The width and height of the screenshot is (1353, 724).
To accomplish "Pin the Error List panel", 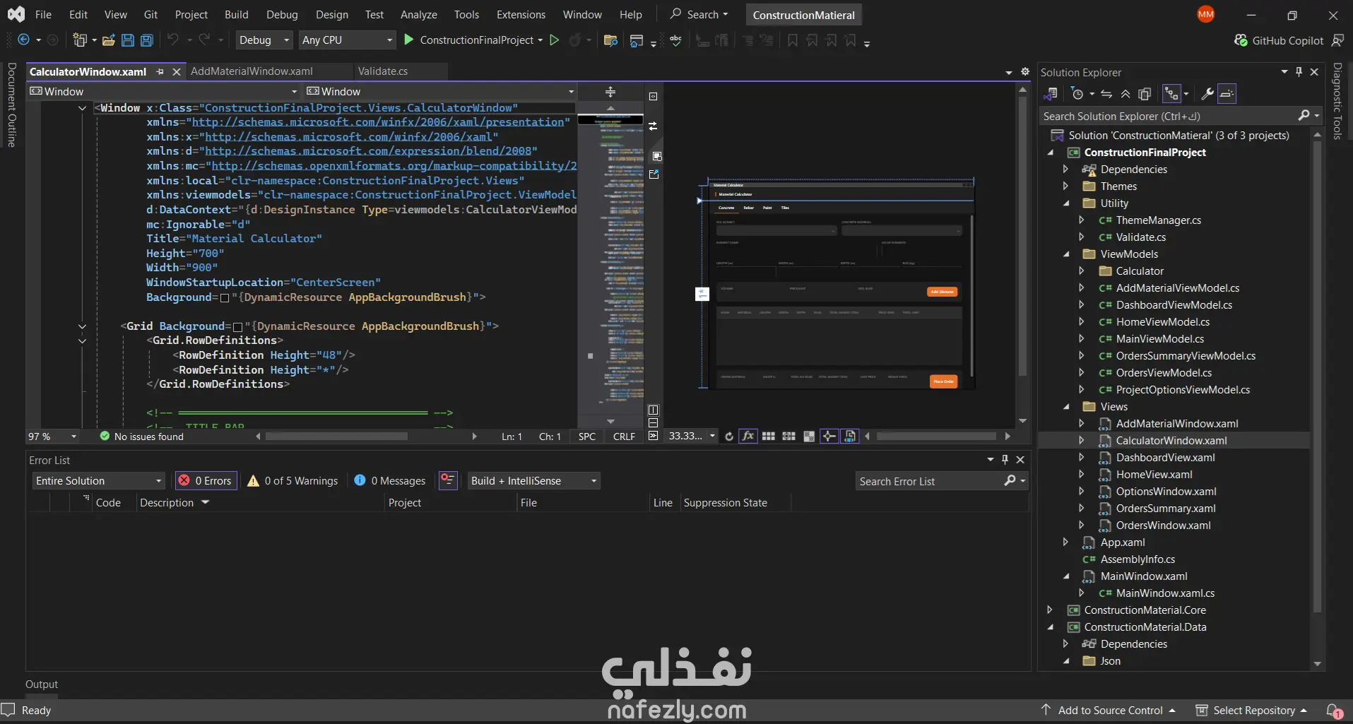I will pos(1005,460).
